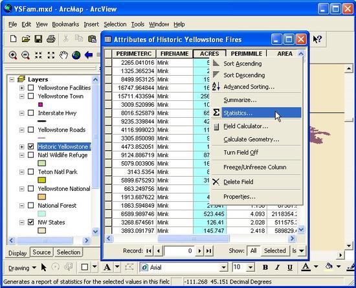Image resolution: width=356 pixels, height=288 pixels.
Task: Open the Drawing dropdown menu
Action: tap(22, 268)
